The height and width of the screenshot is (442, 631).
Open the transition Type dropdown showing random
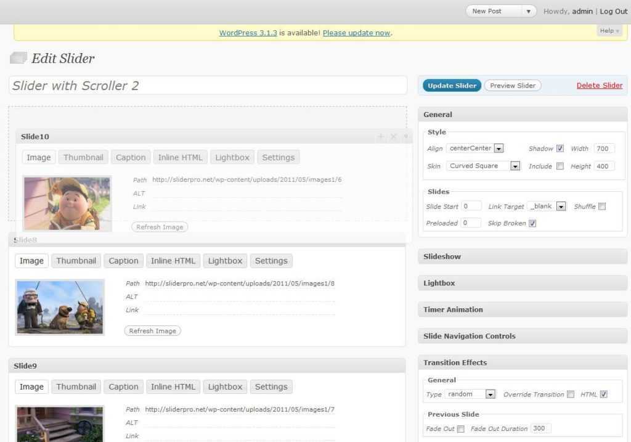pos(491,395)
